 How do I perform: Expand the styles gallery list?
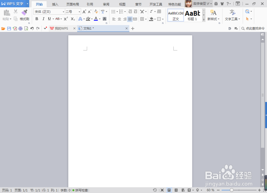pos(204,20)
